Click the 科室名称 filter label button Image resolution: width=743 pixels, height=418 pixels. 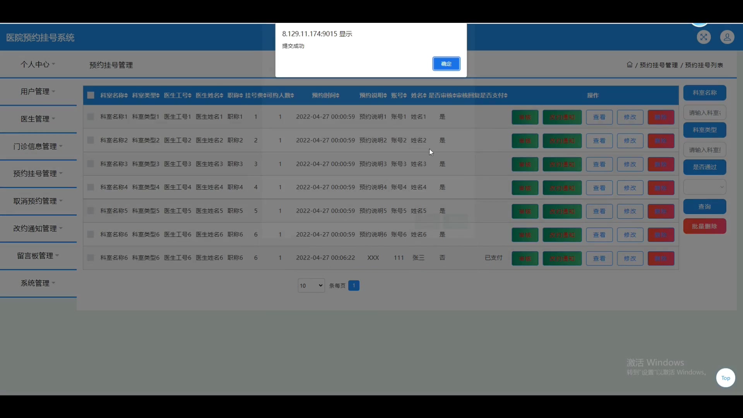coord(705,93)
